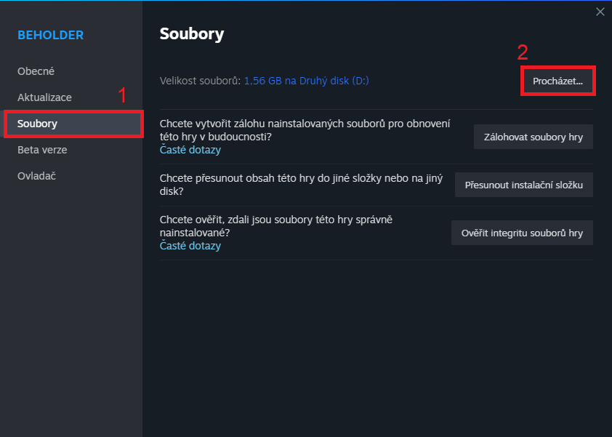
Task: Click Zálohovat soubory hry button
Action: tap(533, 137)
